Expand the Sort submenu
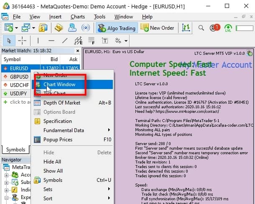This screenshot has height=204, width=255. [72, 199]
